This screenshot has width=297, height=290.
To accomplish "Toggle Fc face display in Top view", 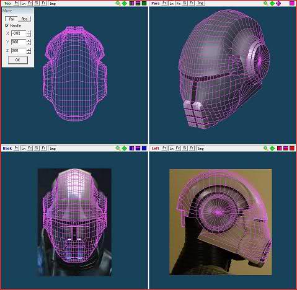I will [30, 4].
